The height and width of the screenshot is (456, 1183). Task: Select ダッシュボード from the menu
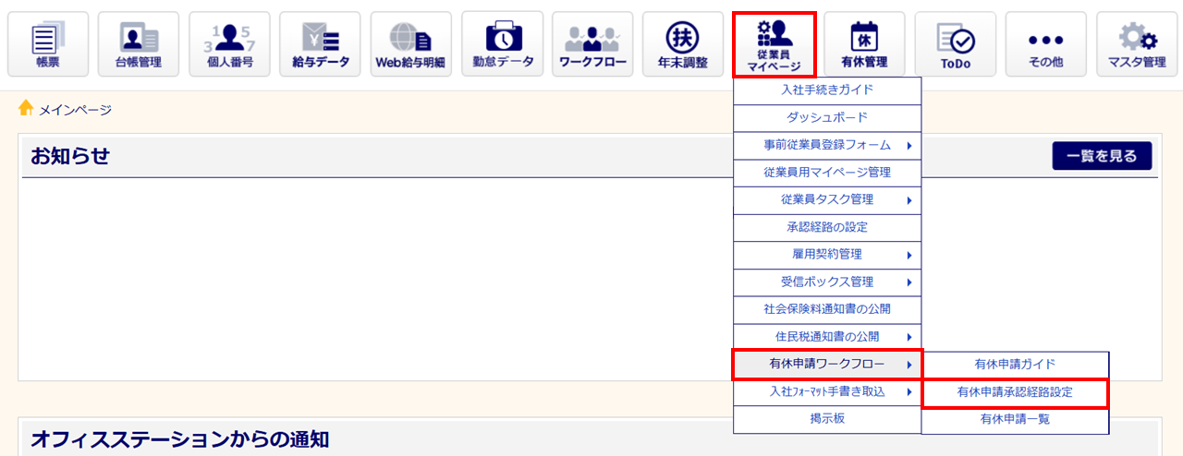[x=827, y=118]
